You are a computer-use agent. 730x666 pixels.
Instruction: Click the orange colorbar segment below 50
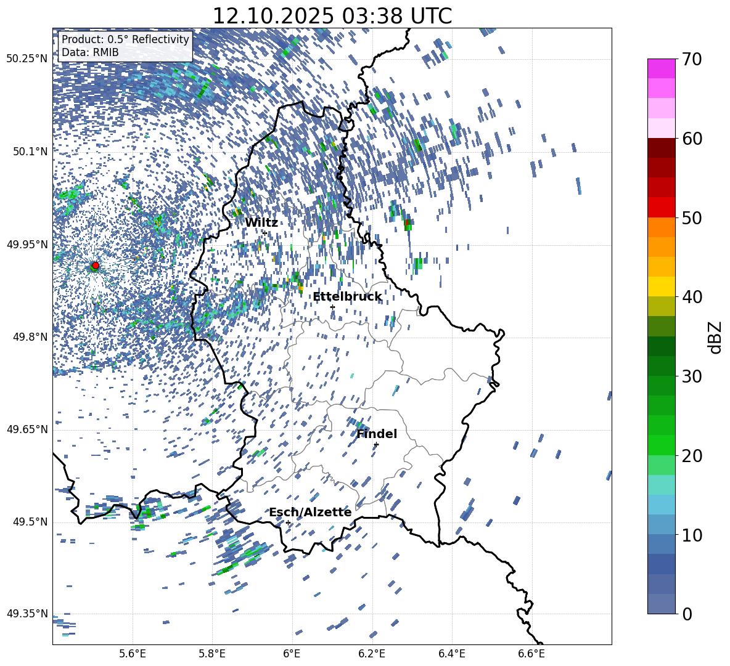click(662, 227)
